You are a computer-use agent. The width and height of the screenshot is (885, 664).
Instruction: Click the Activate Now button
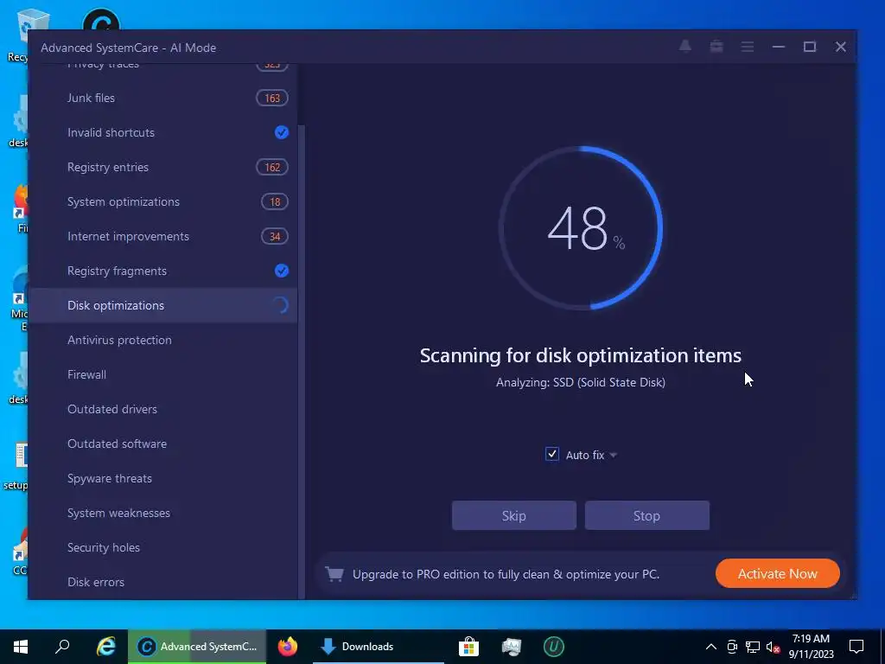(777, 574)
